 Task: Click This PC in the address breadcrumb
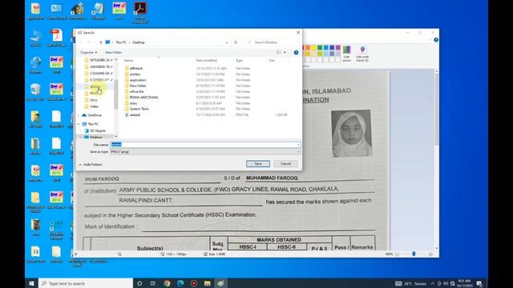tap(121, 42)
